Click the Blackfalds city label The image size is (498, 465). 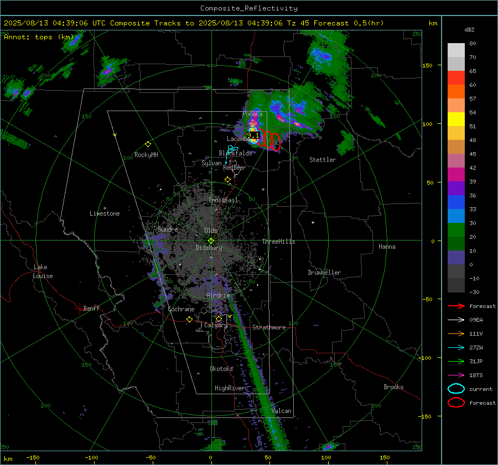coord(235,153)
